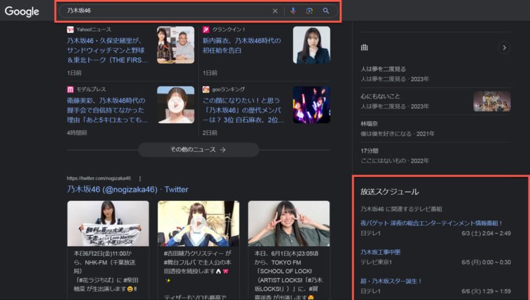Click the 放送スケジュール heading
Screen dimensions: 530x300
390,192
